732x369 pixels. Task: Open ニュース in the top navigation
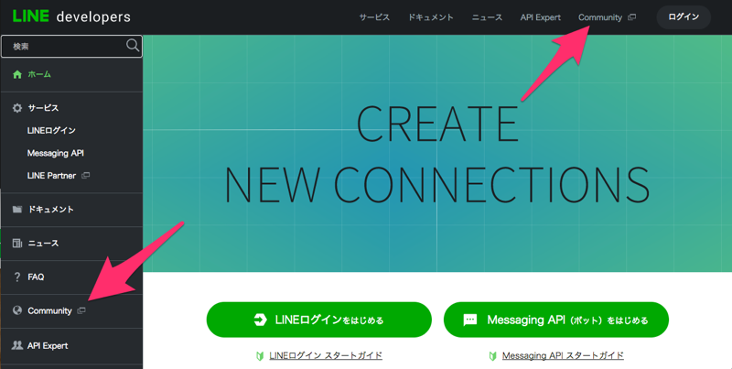[487, 17]
